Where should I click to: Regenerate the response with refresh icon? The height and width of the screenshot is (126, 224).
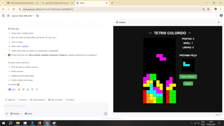coord(36,90)
